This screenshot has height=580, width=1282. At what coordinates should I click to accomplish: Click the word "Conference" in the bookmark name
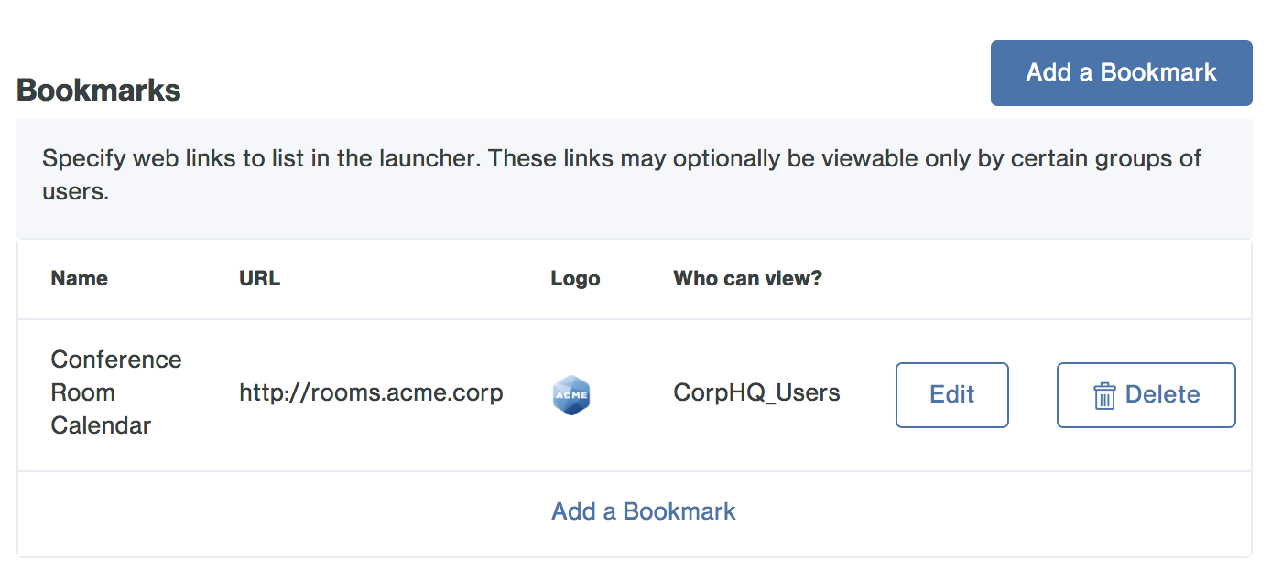tap(116, 360)
